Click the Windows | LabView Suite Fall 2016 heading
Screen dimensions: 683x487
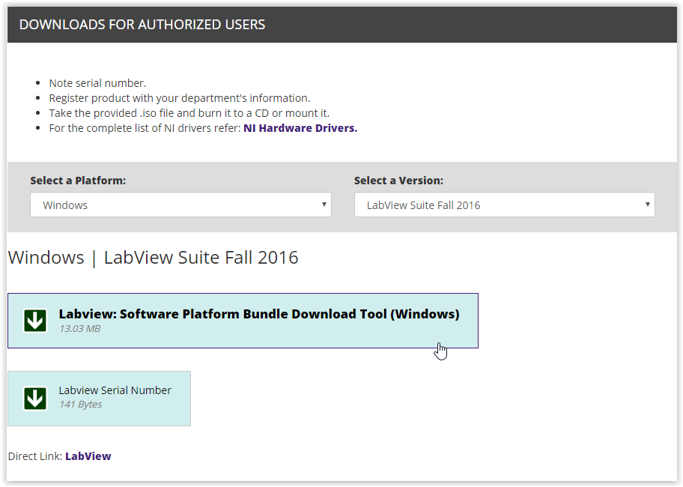[153, 258]
